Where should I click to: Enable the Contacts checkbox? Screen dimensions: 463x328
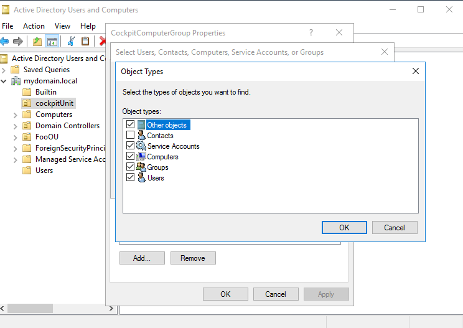(130, 135)
